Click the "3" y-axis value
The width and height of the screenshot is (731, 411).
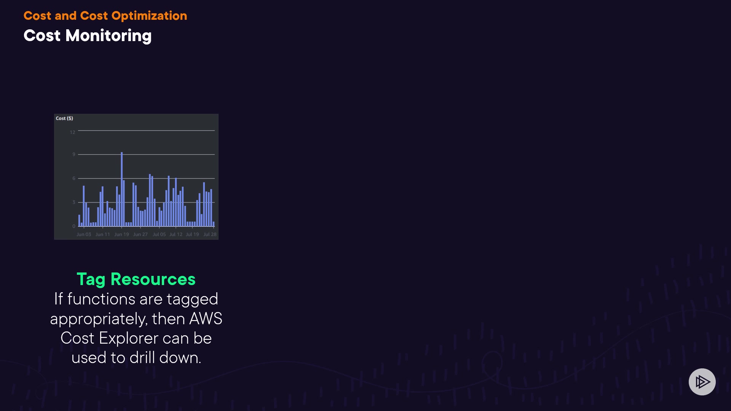74,202
